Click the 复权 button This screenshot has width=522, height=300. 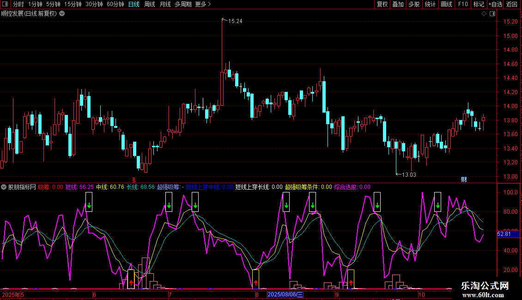(x=382, y=4)
